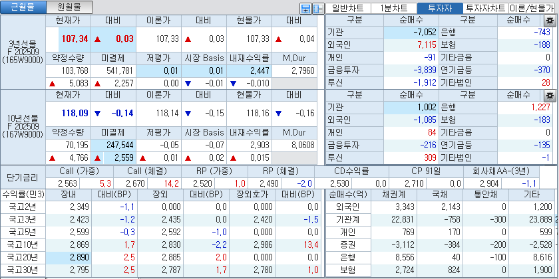
Task: Click the CP 91일 header
Action: pos(426,171)
